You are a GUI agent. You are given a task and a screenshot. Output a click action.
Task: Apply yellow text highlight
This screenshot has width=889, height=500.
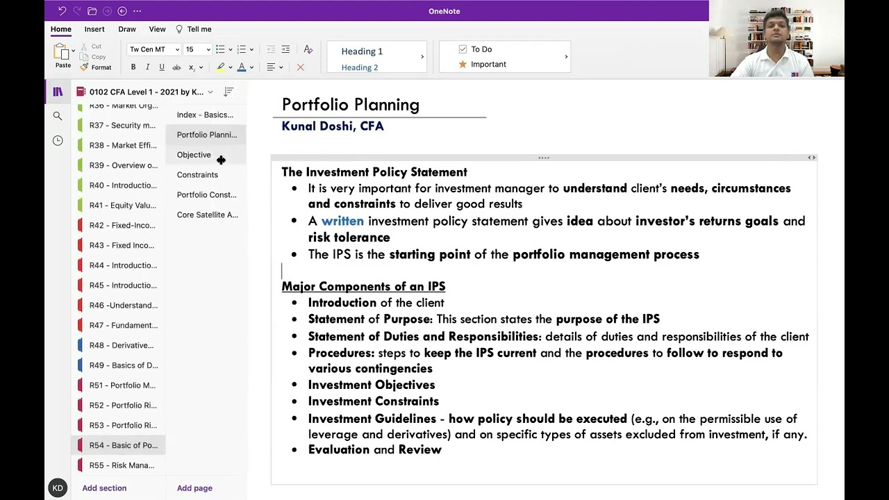coord(221,67)
